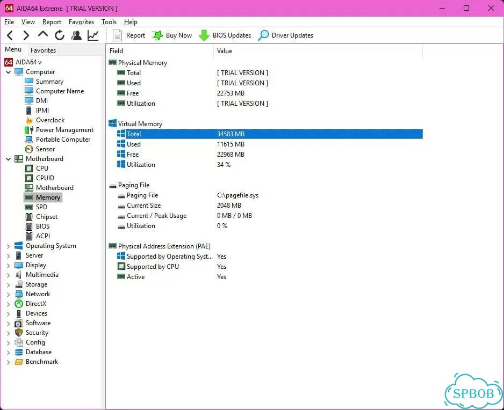Select the CPU item under Motherboard
The height and width of the screenshot is (410, 504).
tap(42, 168)
